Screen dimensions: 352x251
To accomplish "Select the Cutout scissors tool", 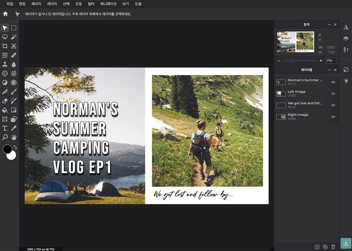I will [x=14, y=46].
